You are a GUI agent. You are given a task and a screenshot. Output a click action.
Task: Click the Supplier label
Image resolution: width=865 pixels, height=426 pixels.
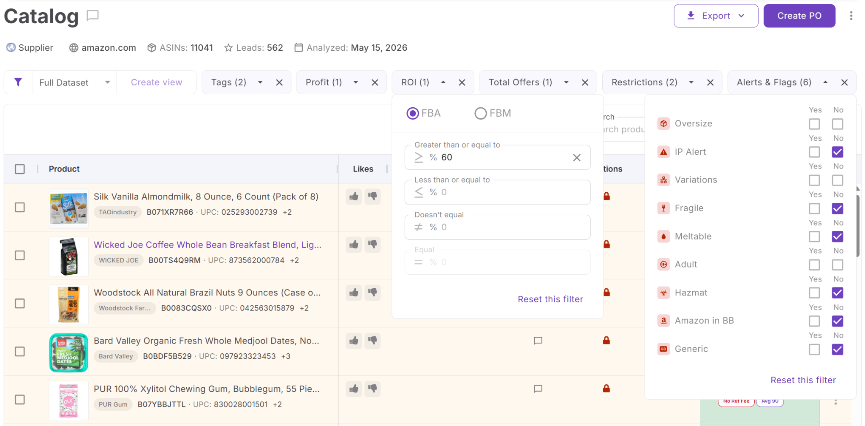click(35, 48)
